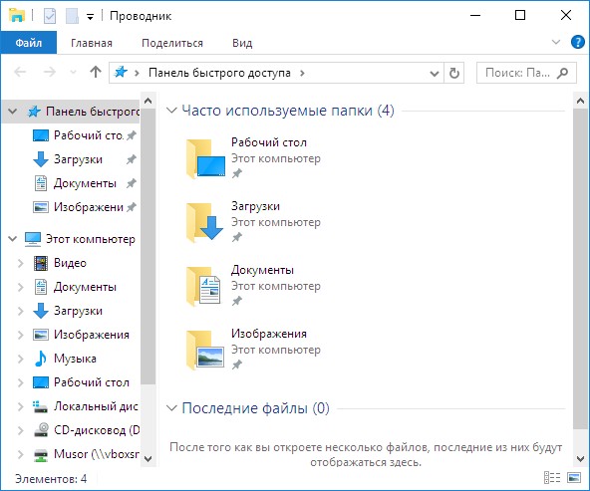
Task: Open the Quick Access Toolbar customize dropdown
Action: point(90,17)
